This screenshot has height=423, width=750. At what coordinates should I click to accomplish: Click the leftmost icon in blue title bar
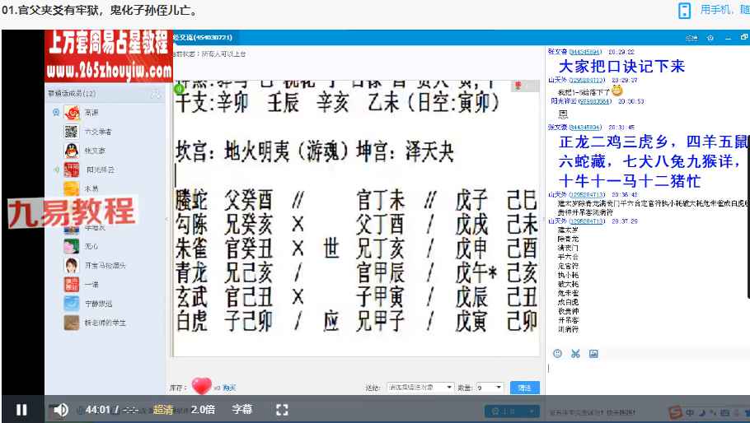[691, 38]
